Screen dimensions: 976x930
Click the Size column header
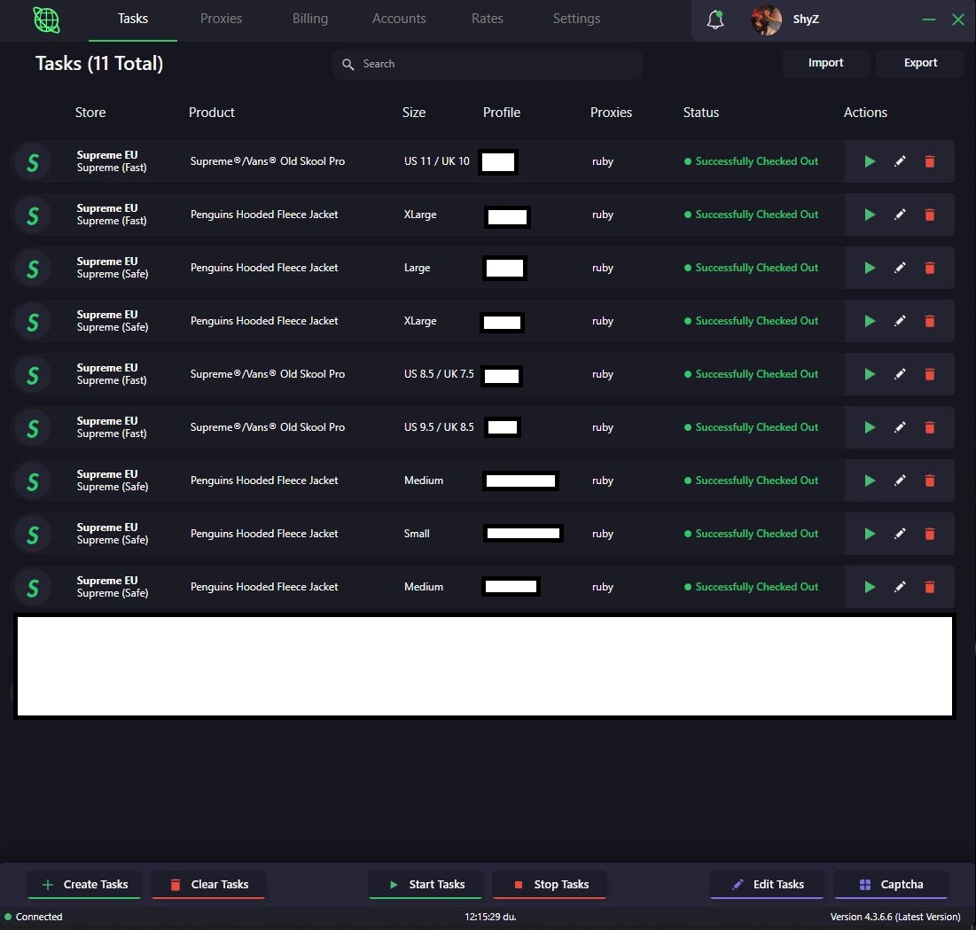point(414,113)
